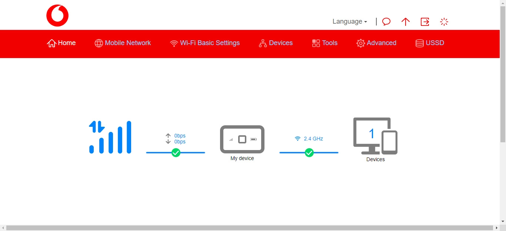Click the 2.4 GHz Wi-Fi status icon
The image size is (506, 231).
297,139
